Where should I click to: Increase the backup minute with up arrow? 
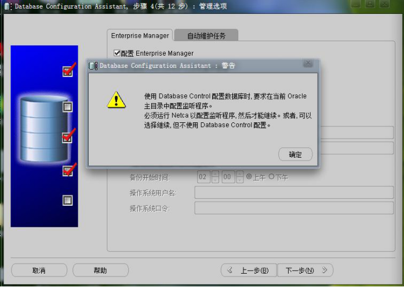click(239, 174)
